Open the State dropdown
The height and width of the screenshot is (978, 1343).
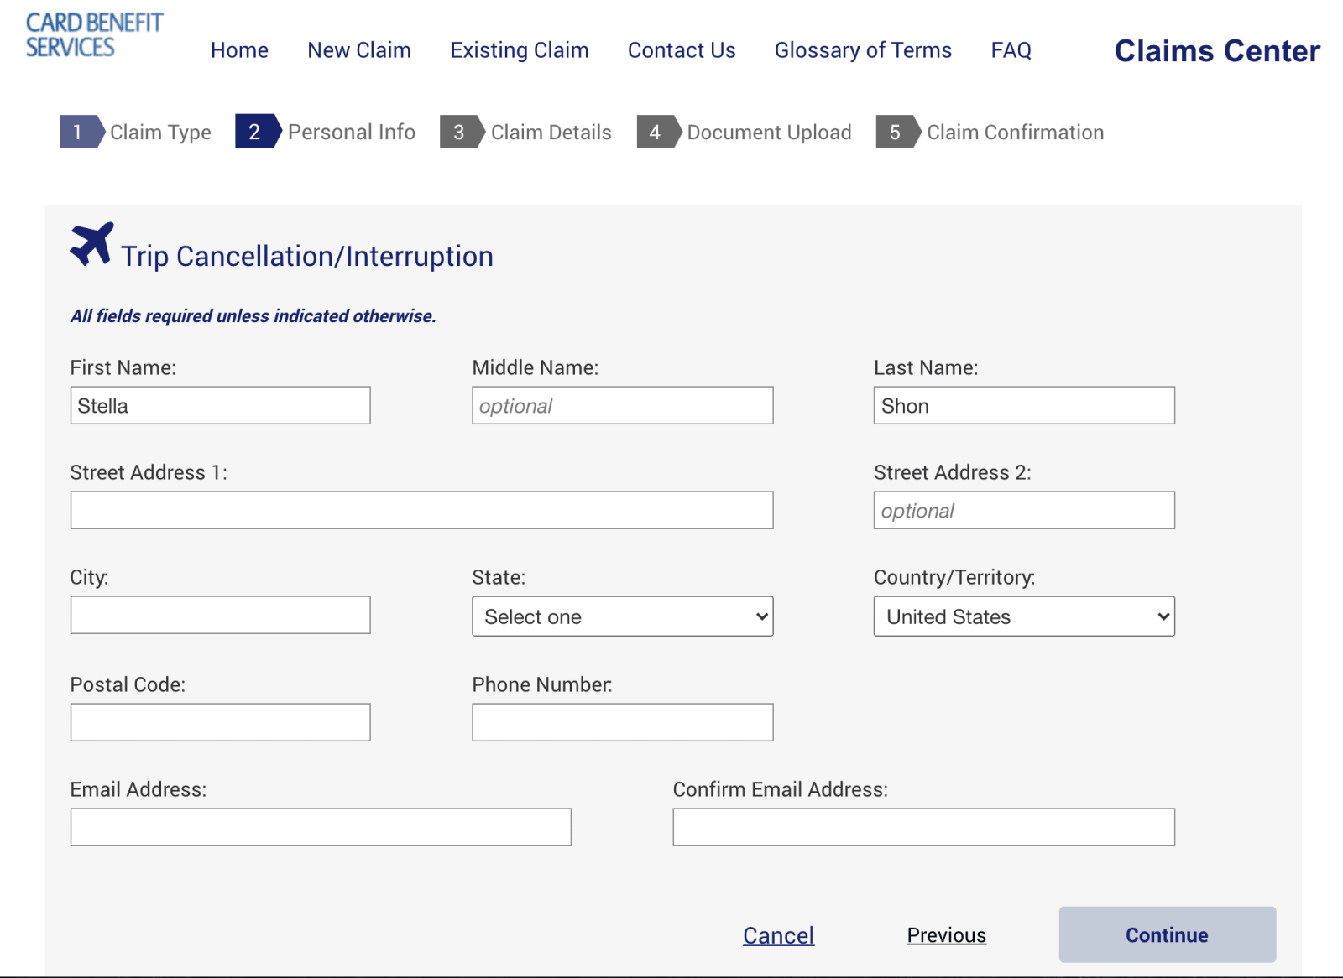pos(622,616)
